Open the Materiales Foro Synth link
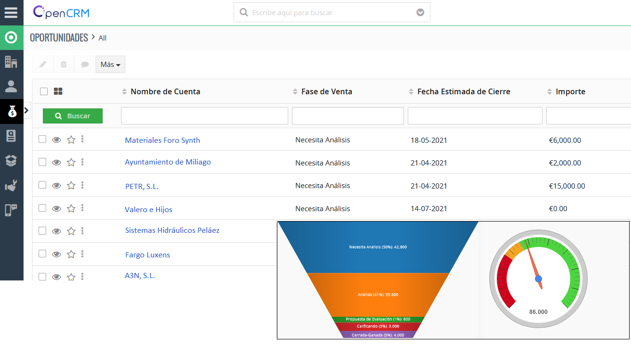Viewport: 631px width, 362px height. click(x=162, y=140)
